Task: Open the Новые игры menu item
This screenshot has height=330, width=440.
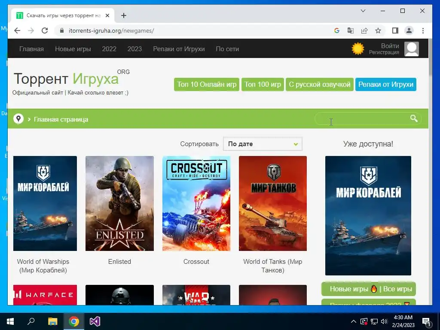Action: pos(73,49)
